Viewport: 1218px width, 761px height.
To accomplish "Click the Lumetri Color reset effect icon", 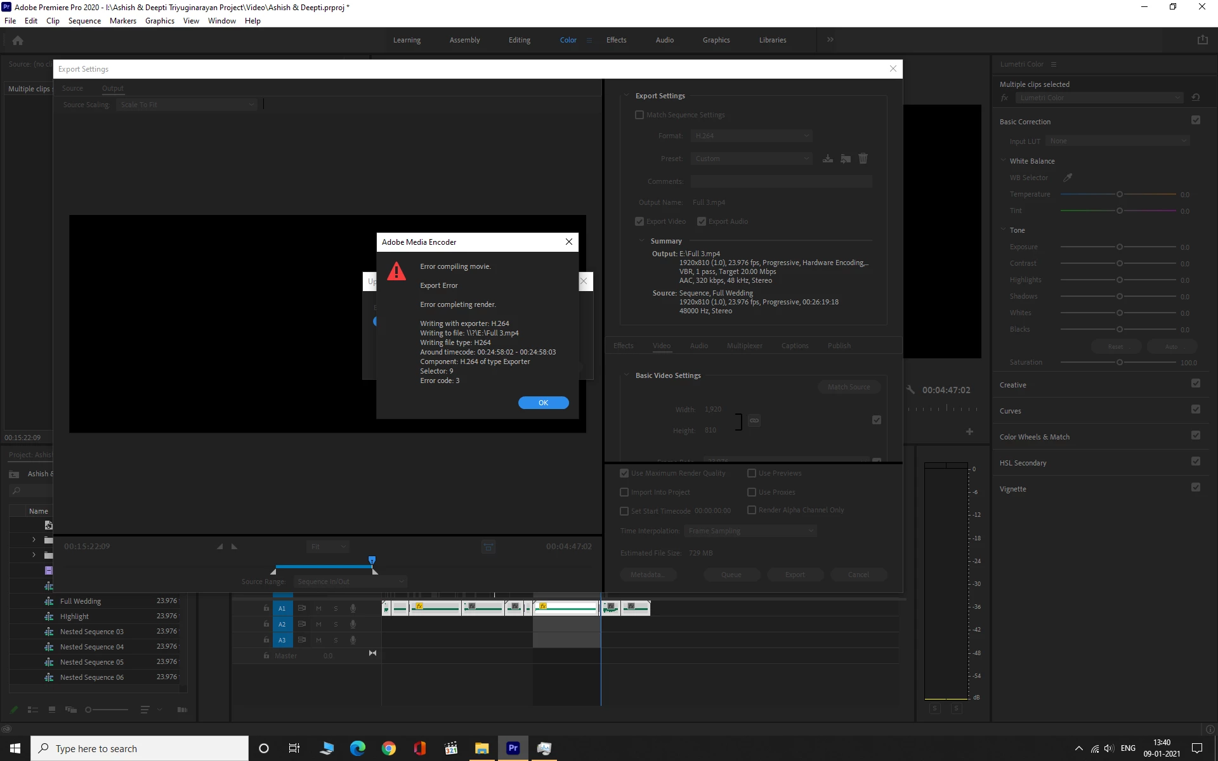I will point(1196,98).
